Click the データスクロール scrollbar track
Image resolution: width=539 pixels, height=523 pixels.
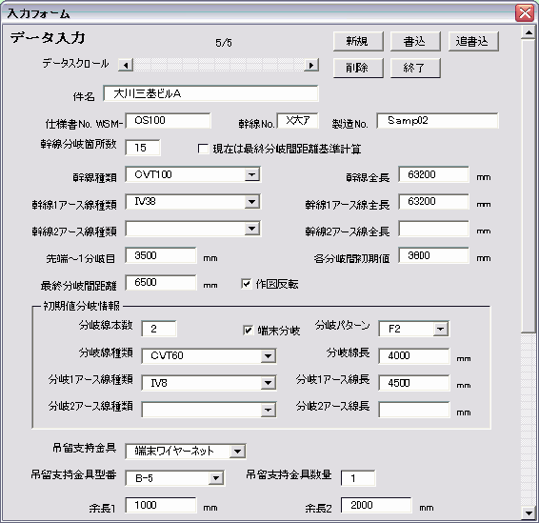coord(219,65)
